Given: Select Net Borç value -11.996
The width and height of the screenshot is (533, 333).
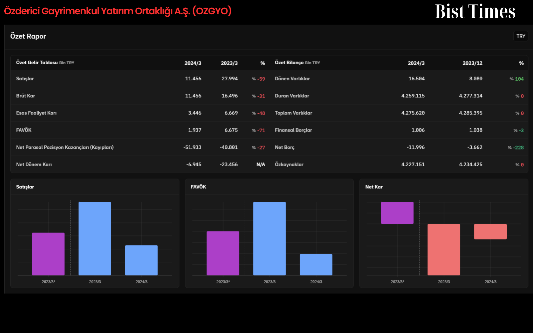Looking at the screenshot, I should [415, 147].
